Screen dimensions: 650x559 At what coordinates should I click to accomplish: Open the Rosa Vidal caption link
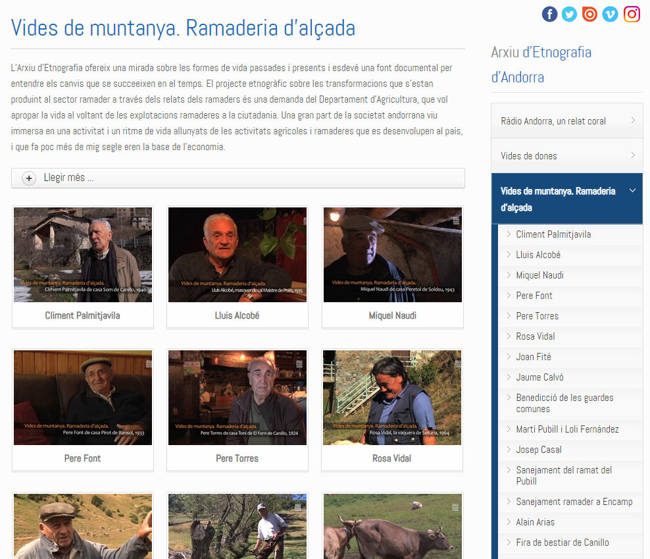point(391,458)
